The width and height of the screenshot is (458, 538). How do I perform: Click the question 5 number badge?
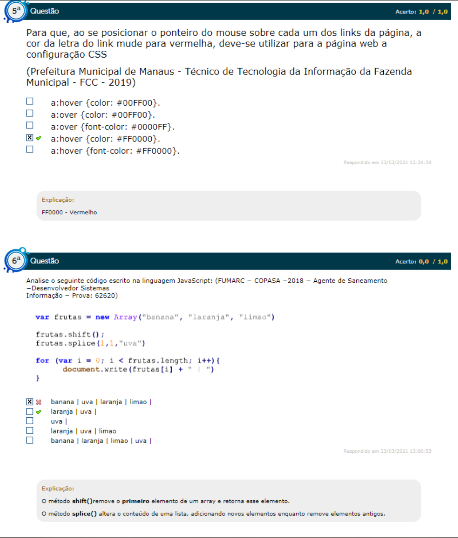[16, 11]
